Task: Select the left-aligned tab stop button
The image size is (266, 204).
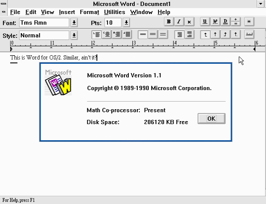Action: 205,34
